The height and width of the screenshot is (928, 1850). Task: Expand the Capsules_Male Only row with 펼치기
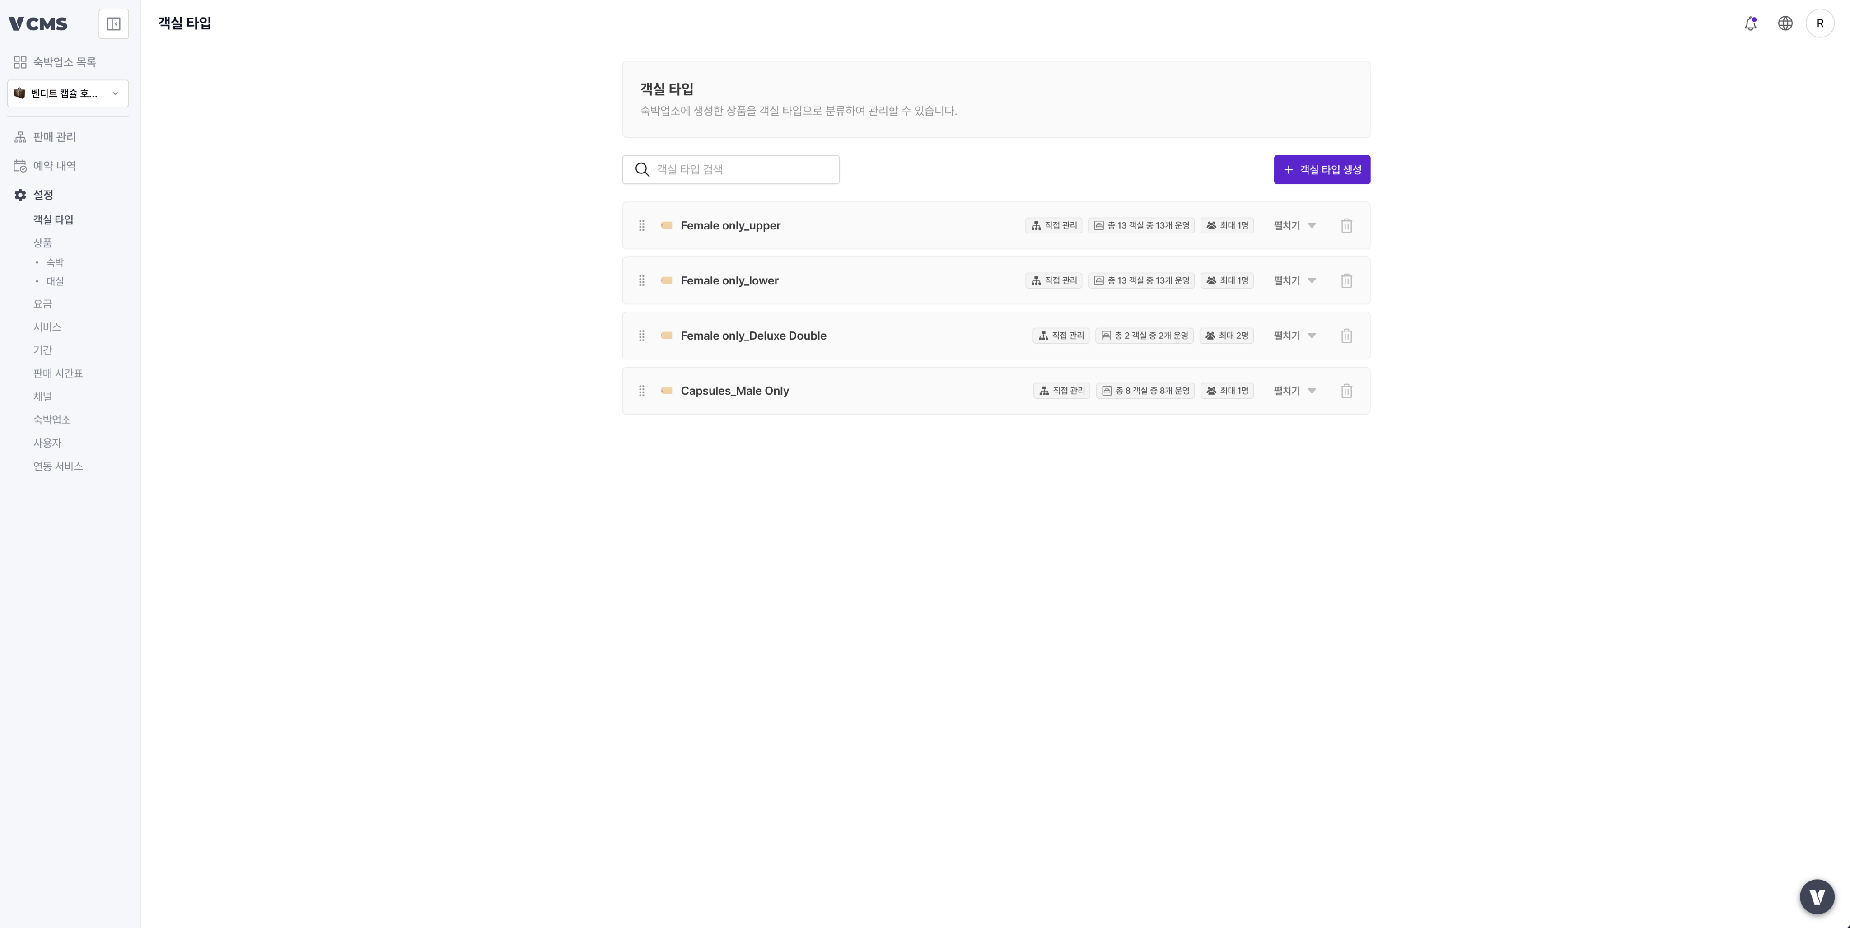pos(1295,391)
